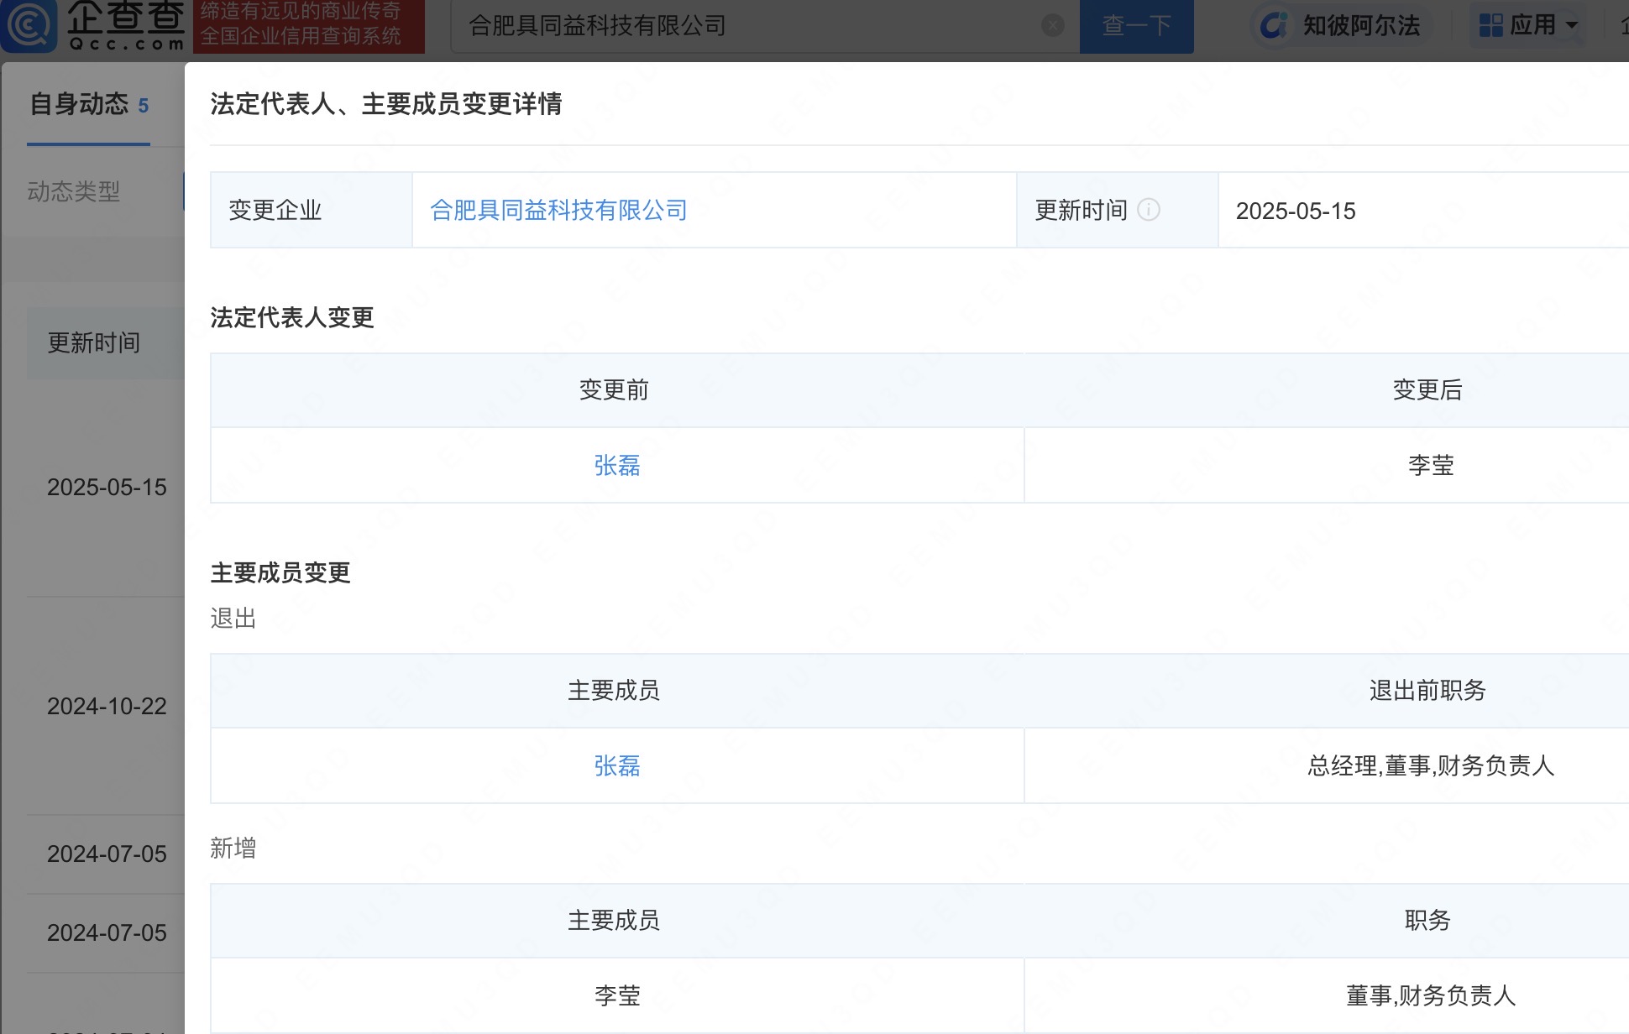Click the 动态类型 filter label
The height and width of the screenshot is (1034, 1629).
tap(74, 191)
